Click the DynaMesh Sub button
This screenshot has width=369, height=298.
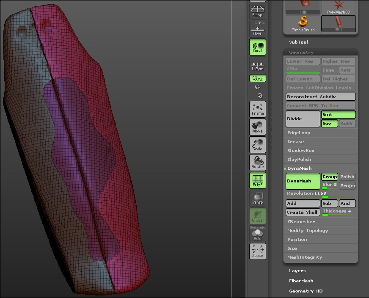coord(330,203)
